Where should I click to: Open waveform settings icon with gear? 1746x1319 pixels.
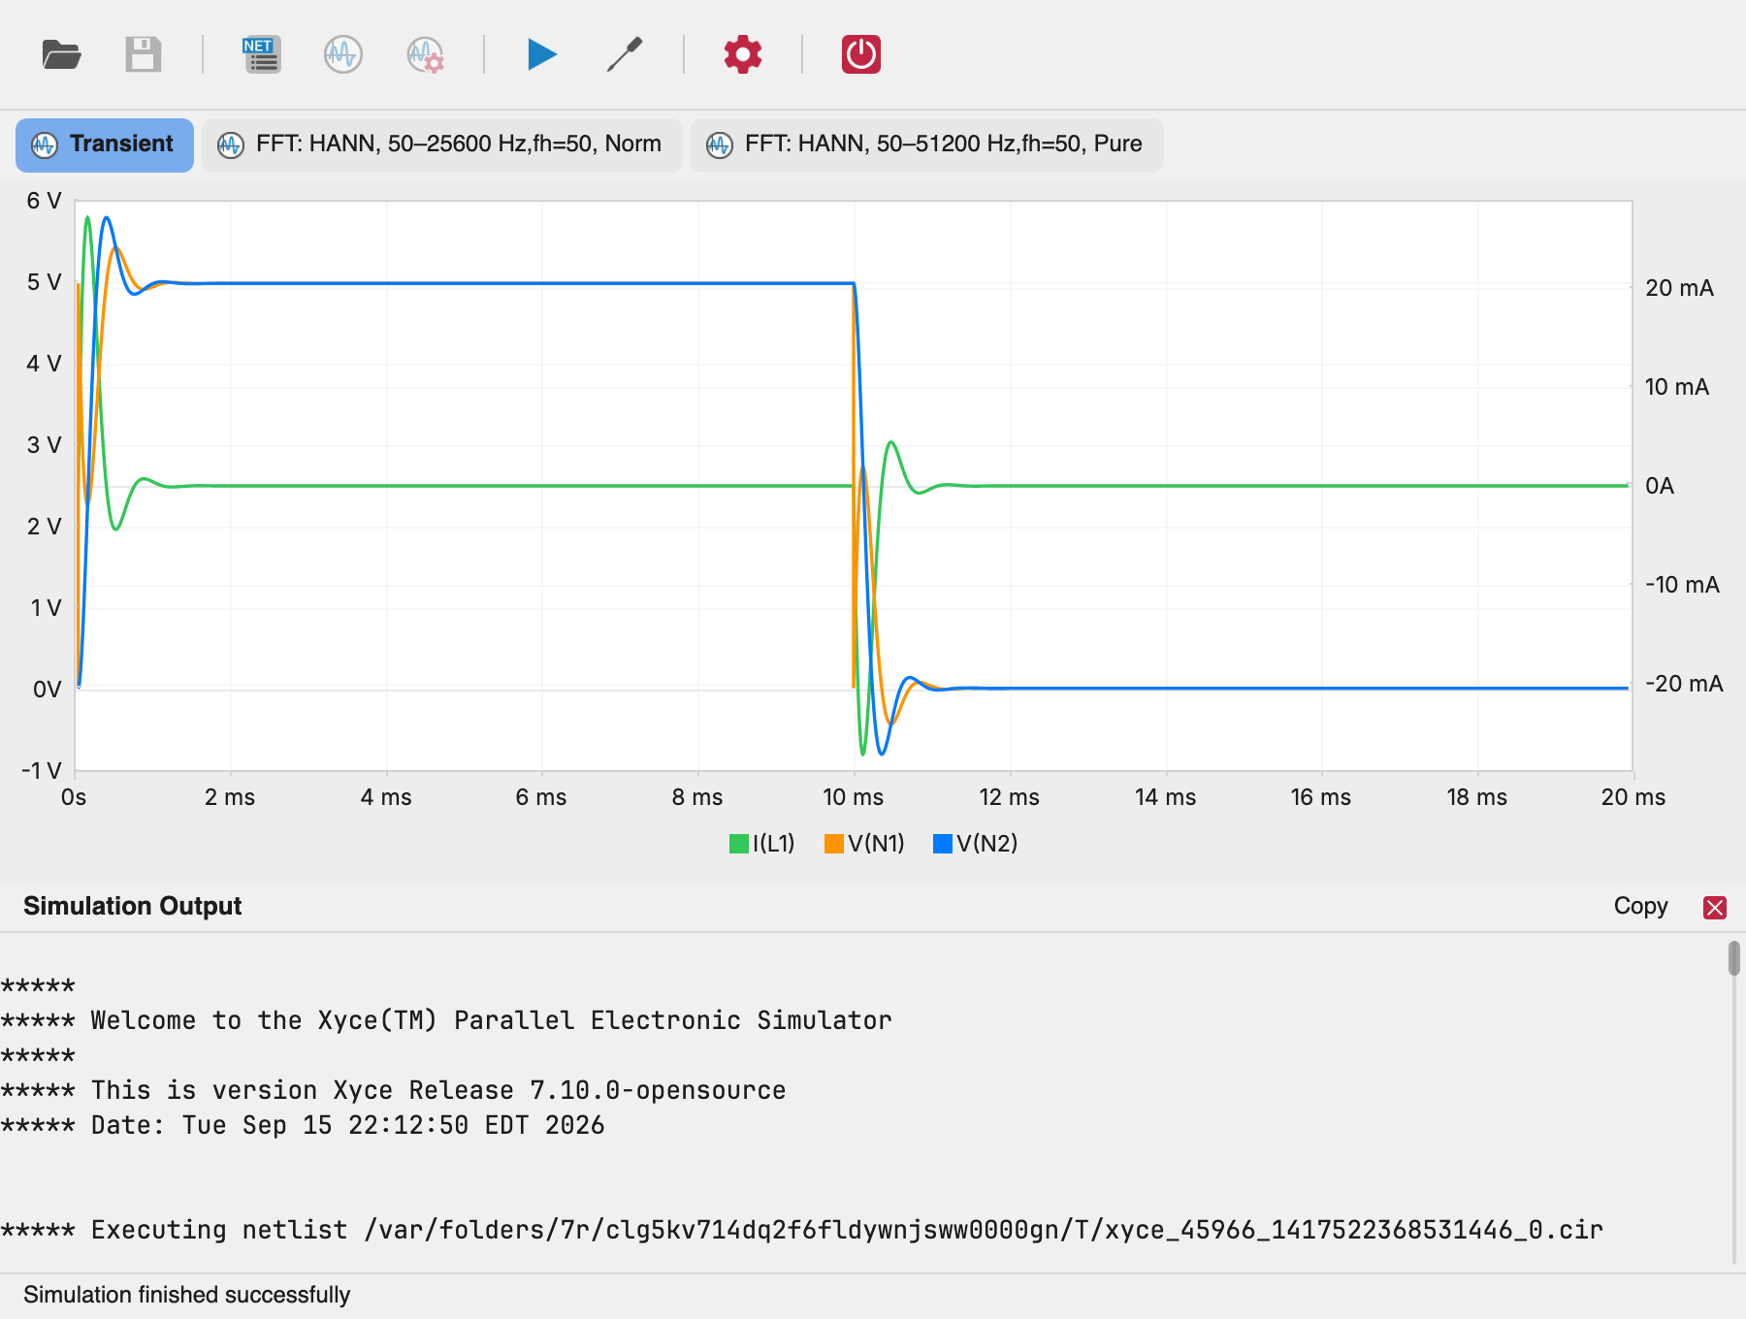click(x=425, y=54)
